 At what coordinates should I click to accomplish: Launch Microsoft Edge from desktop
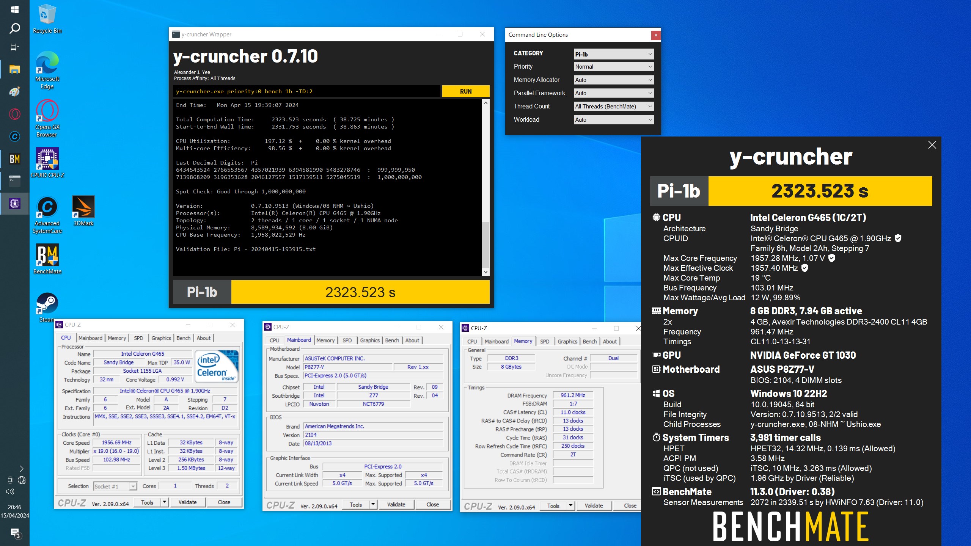(47, 70)
